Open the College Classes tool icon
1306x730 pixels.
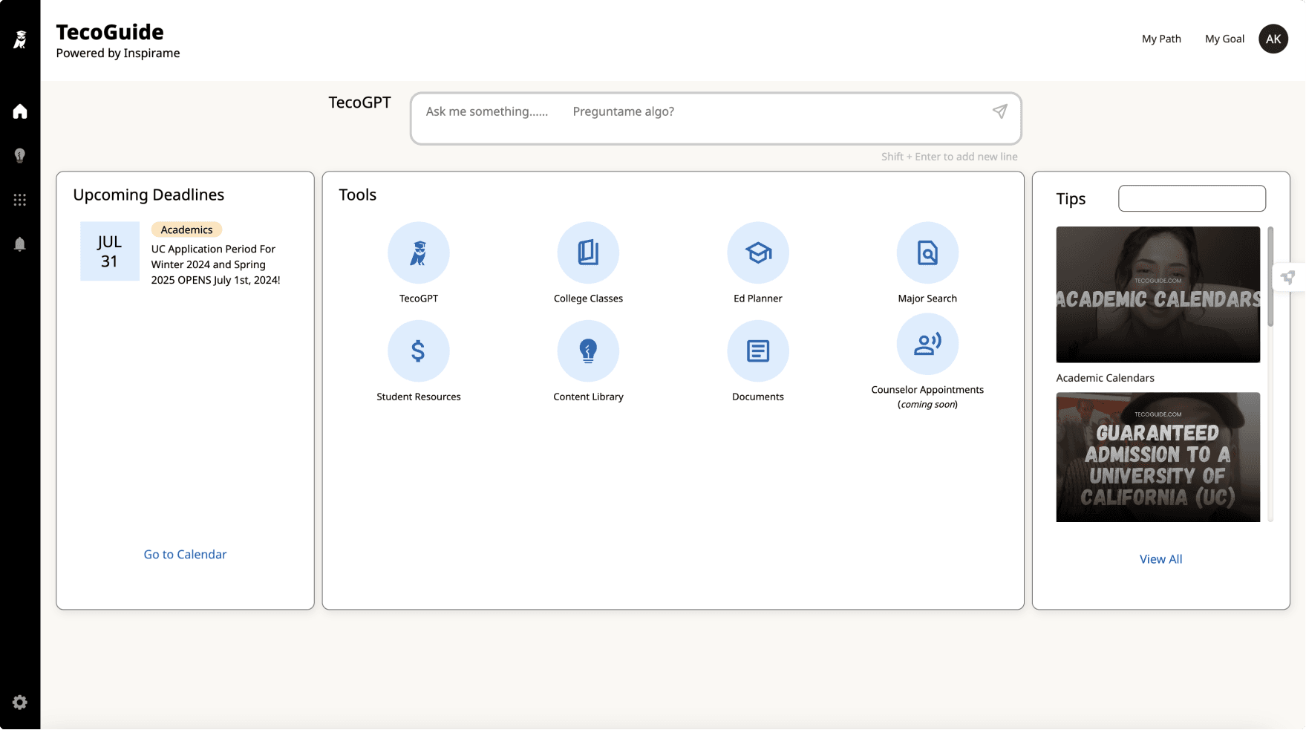pos(588,252)
